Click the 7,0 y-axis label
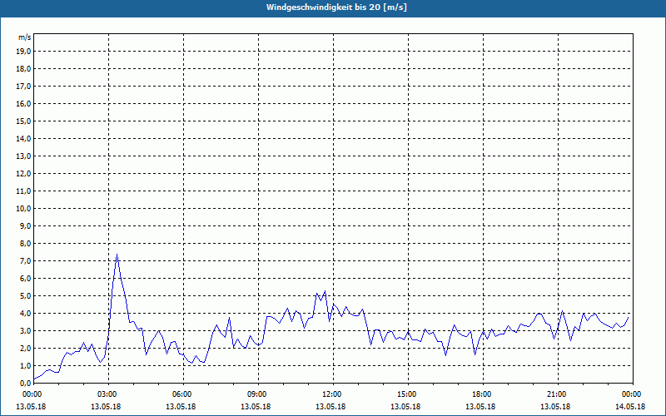 click(25, 261)
